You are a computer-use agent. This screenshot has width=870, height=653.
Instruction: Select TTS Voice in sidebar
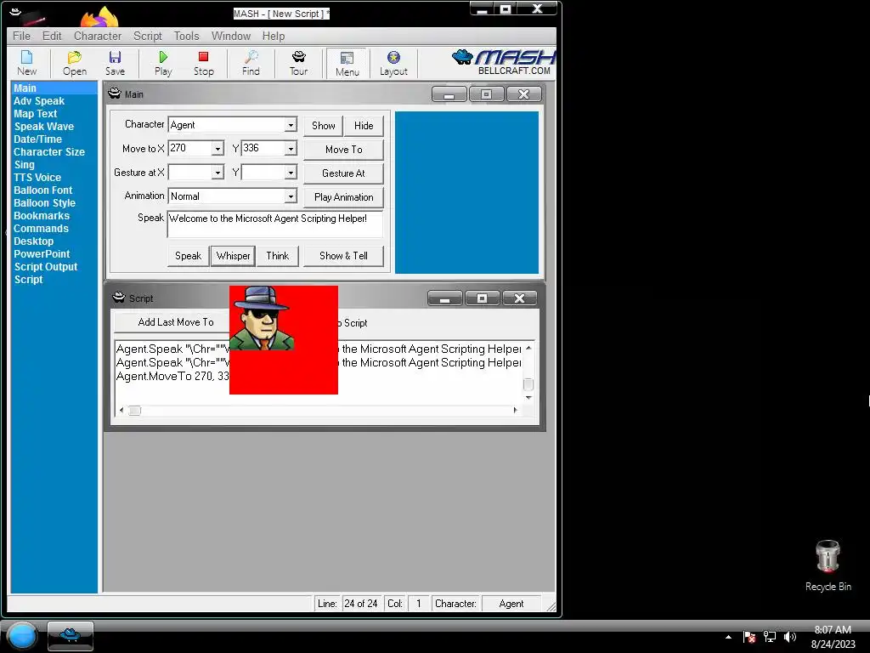37,178
